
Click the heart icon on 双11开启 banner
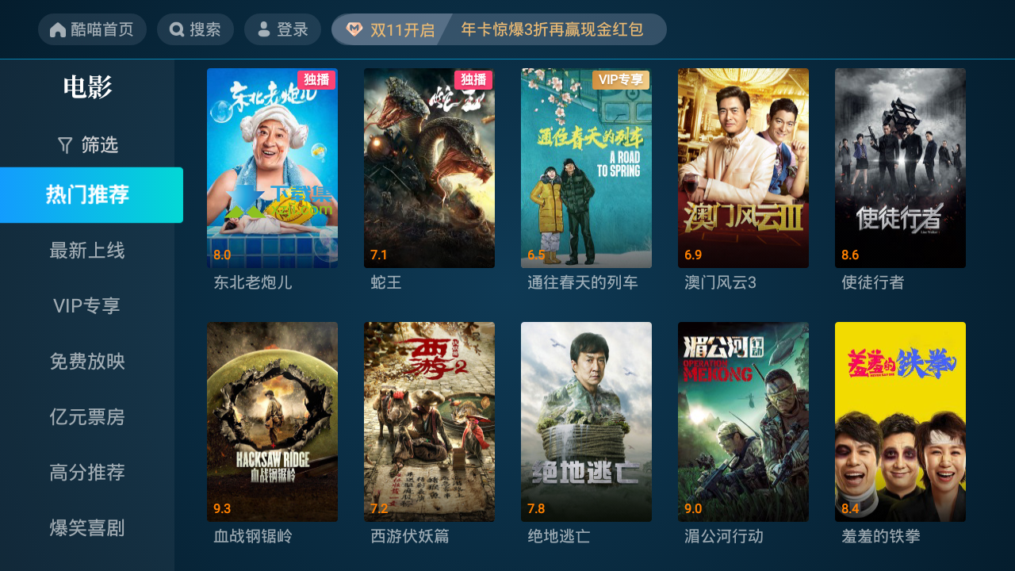click(x=354, y=30)
